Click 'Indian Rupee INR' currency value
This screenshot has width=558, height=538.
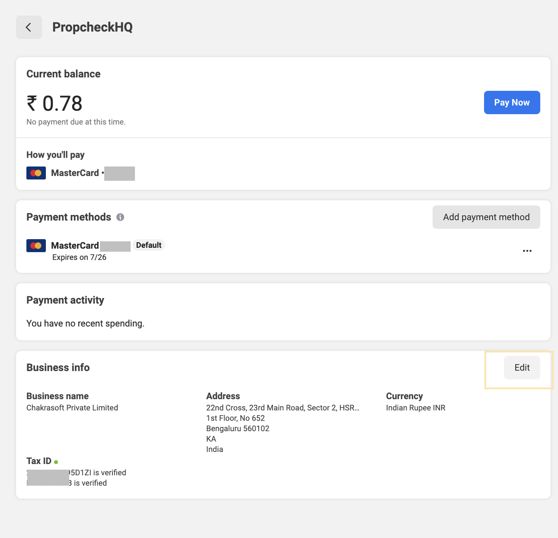point(416,408)
